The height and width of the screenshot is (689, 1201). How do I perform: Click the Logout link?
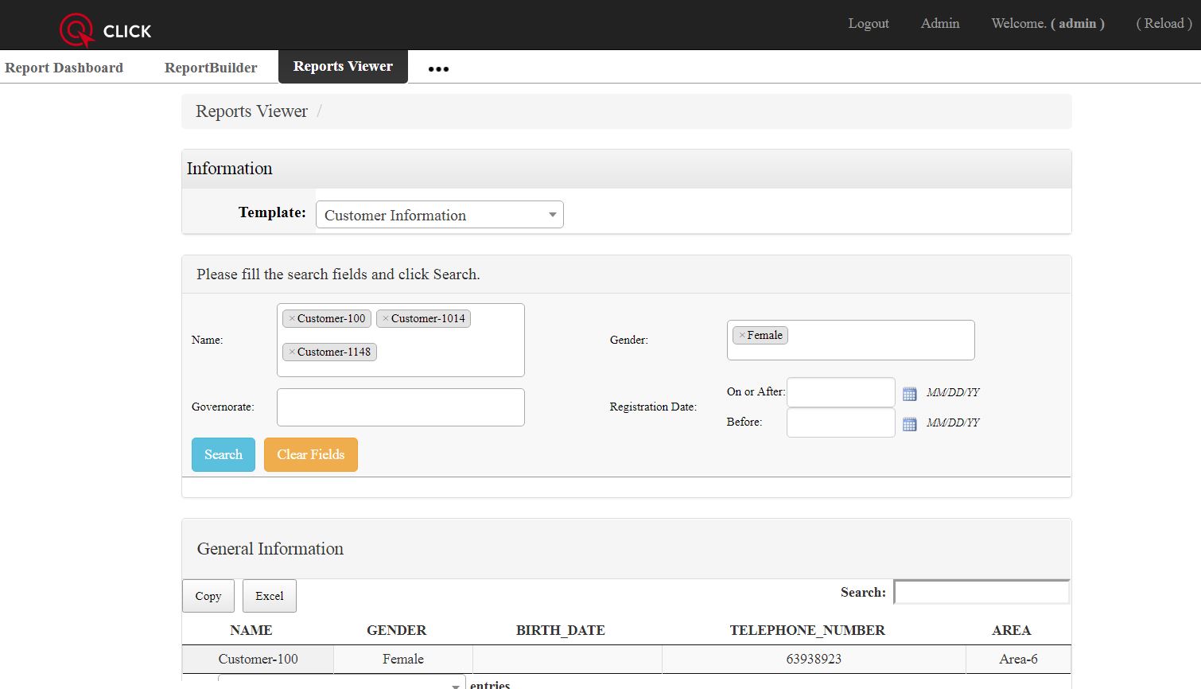[x=868, y=24]
